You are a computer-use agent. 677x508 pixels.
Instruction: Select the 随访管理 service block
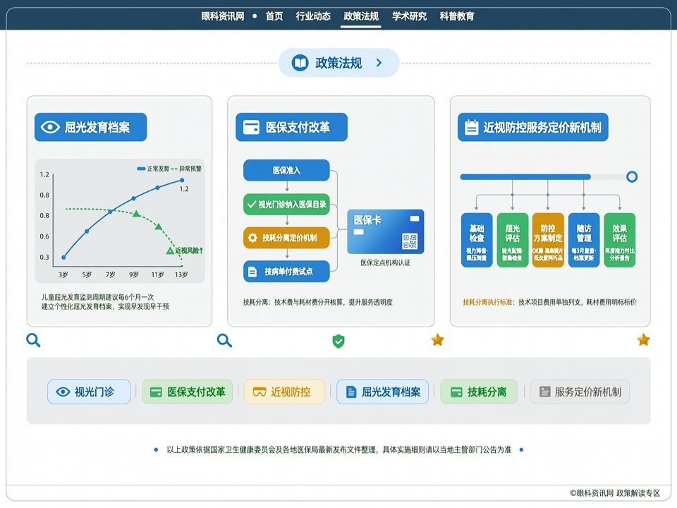[x=584, y=240]
